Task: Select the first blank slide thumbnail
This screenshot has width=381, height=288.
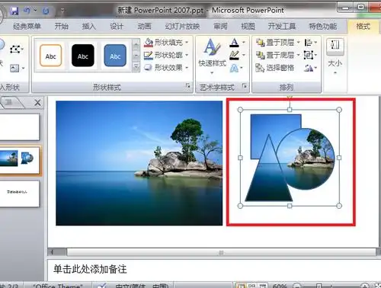Action: click(x=19, y=127)
